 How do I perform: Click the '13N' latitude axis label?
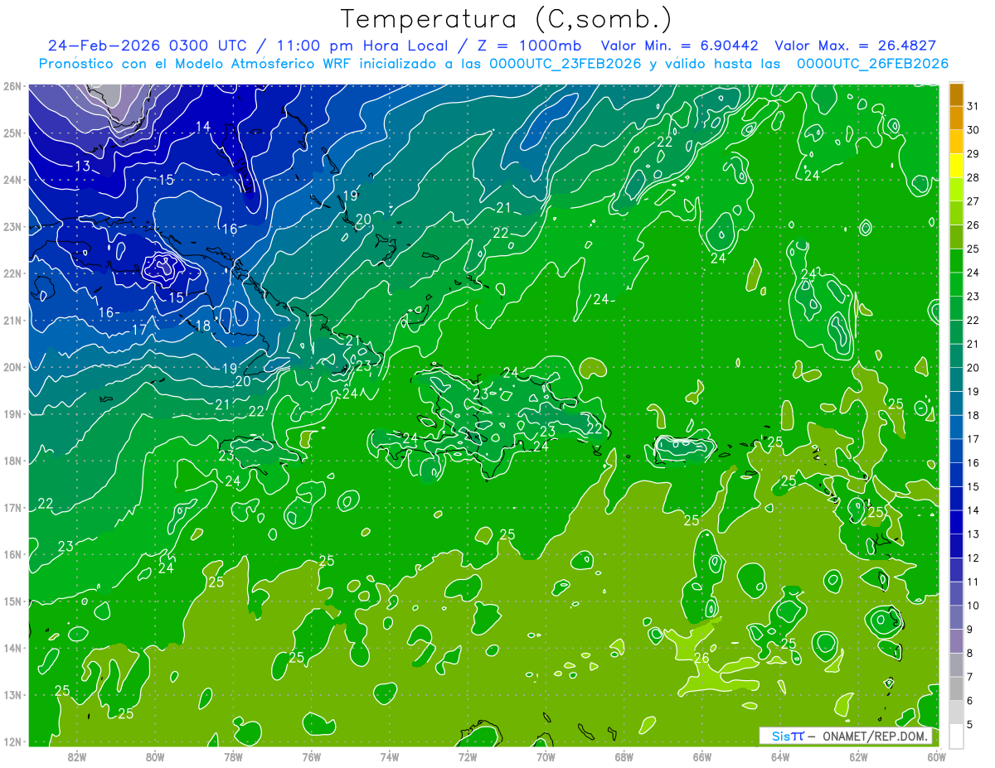(12, 694)
